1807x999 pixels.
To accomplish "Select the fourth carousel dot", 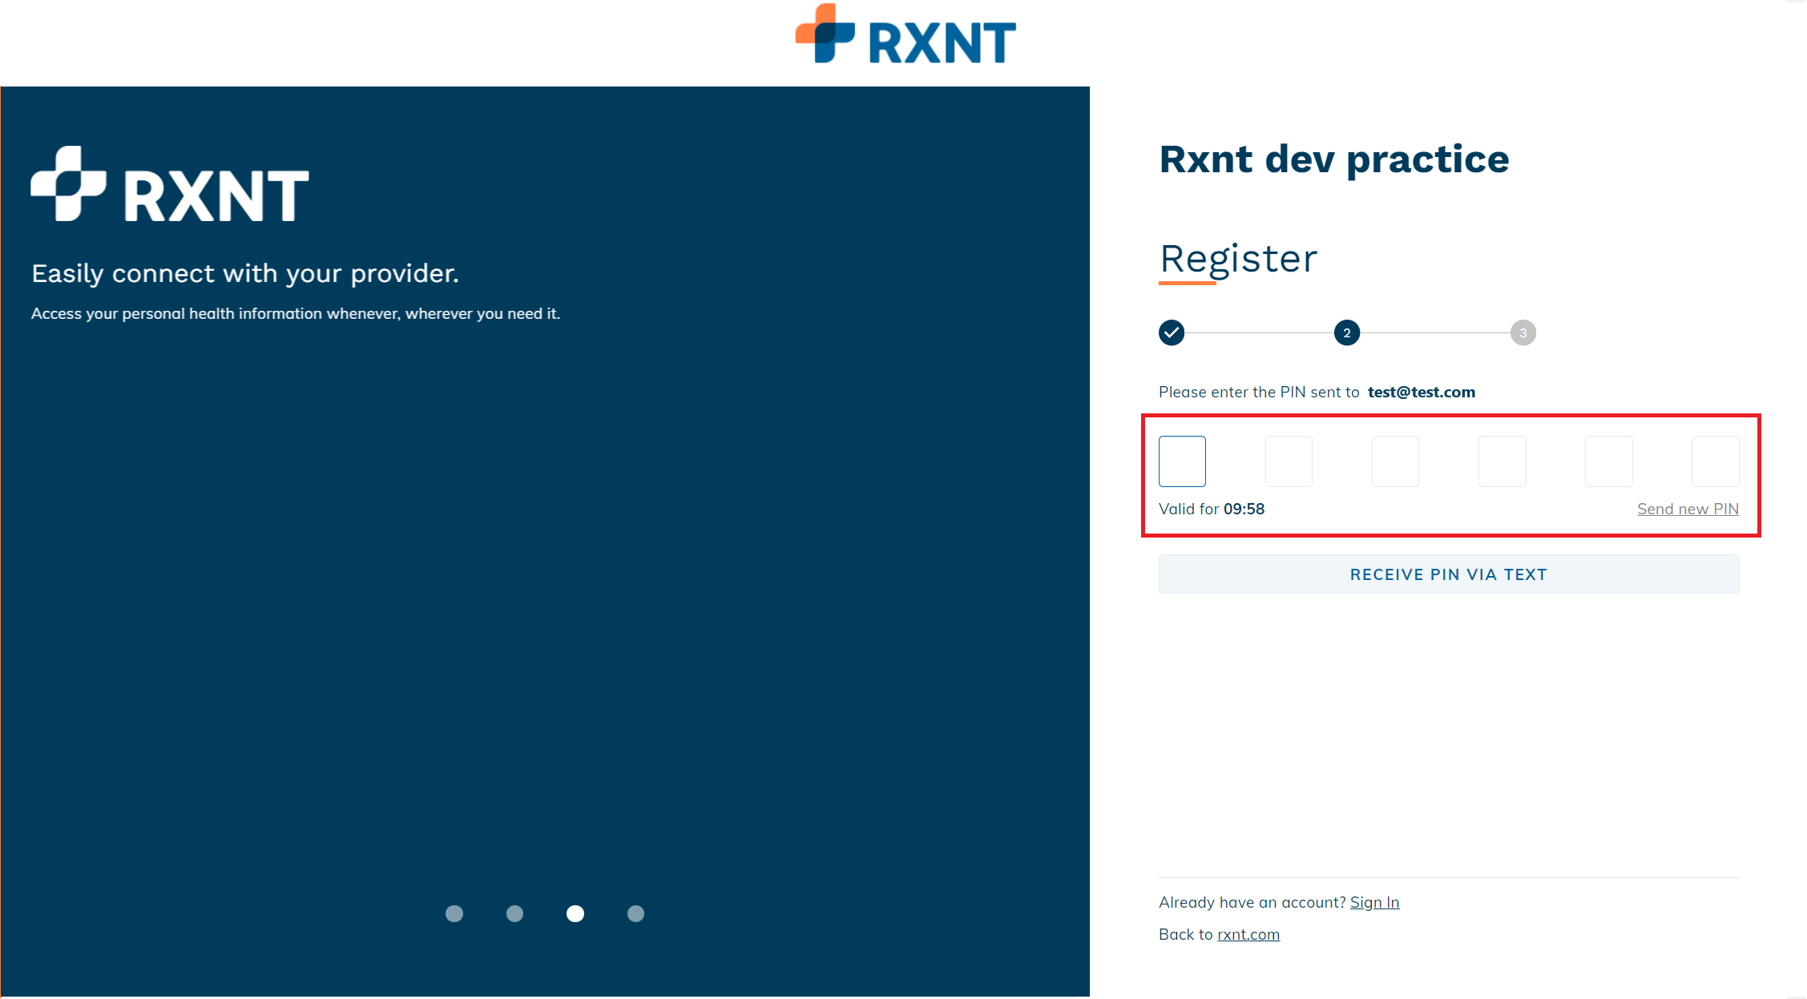I will coord(635,913).
